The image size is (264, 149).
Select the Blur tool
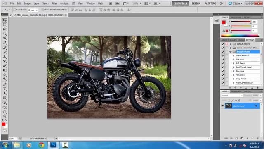(x=5, y=74)
